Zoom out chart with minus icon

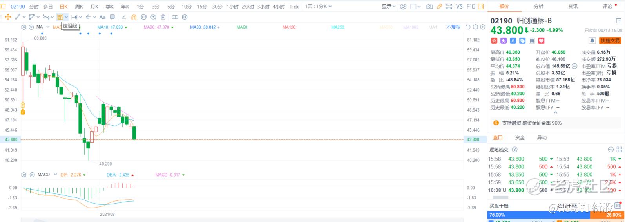click(x=475, y=27)
